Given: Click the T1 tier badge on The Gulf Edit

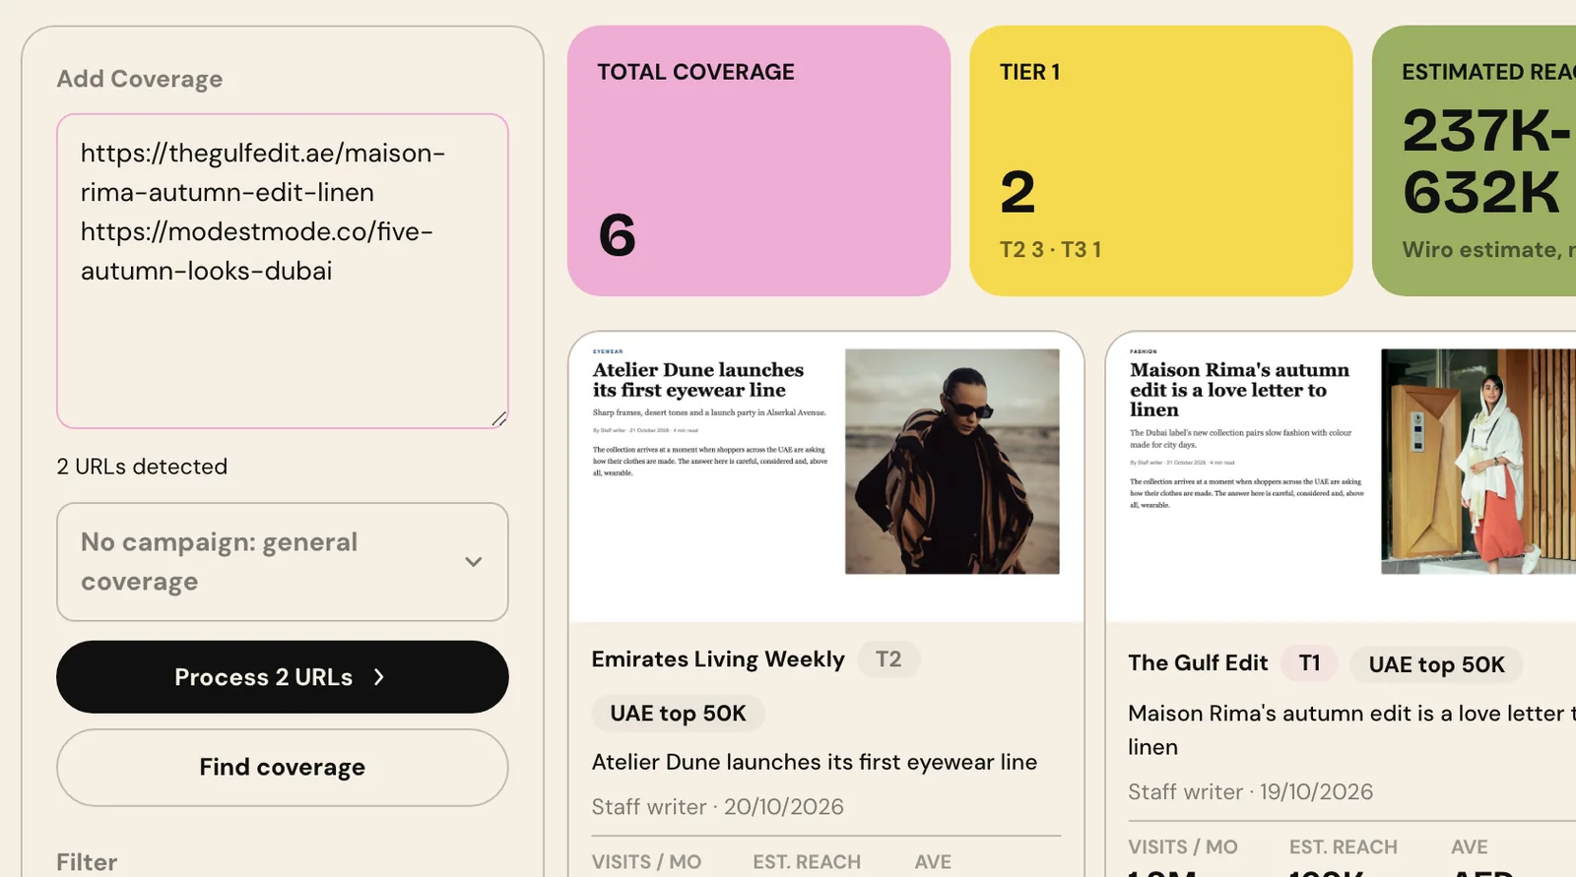Looking at the screenshot, I should [1309, 663].
